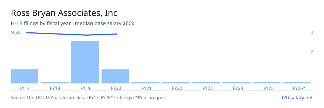Click the FY20 filings bar
Screen dimensions: 324x108
[x=115, y=76]
